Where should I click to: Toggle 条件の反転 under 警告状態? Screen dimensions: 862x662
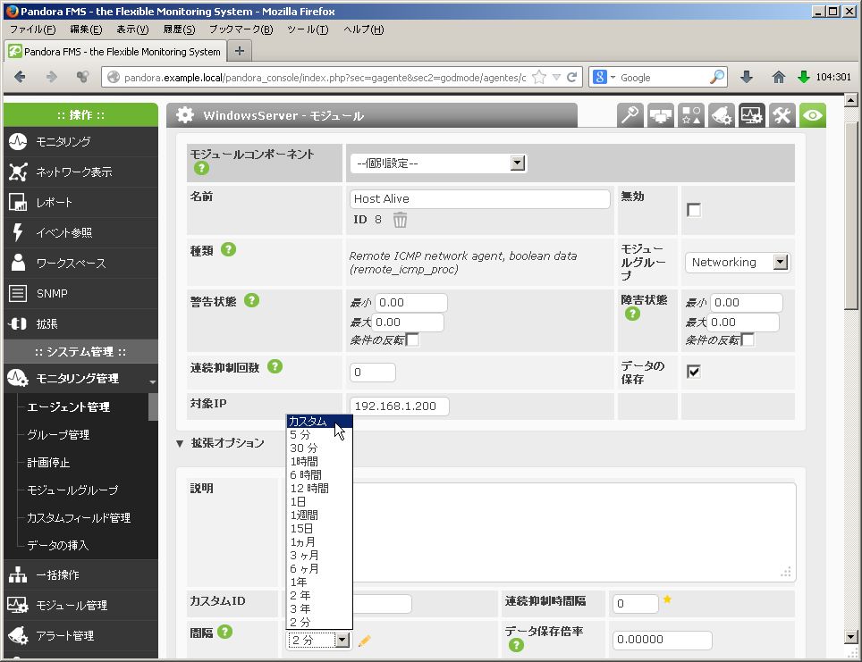pyautogui.click(x=411, y=339)
